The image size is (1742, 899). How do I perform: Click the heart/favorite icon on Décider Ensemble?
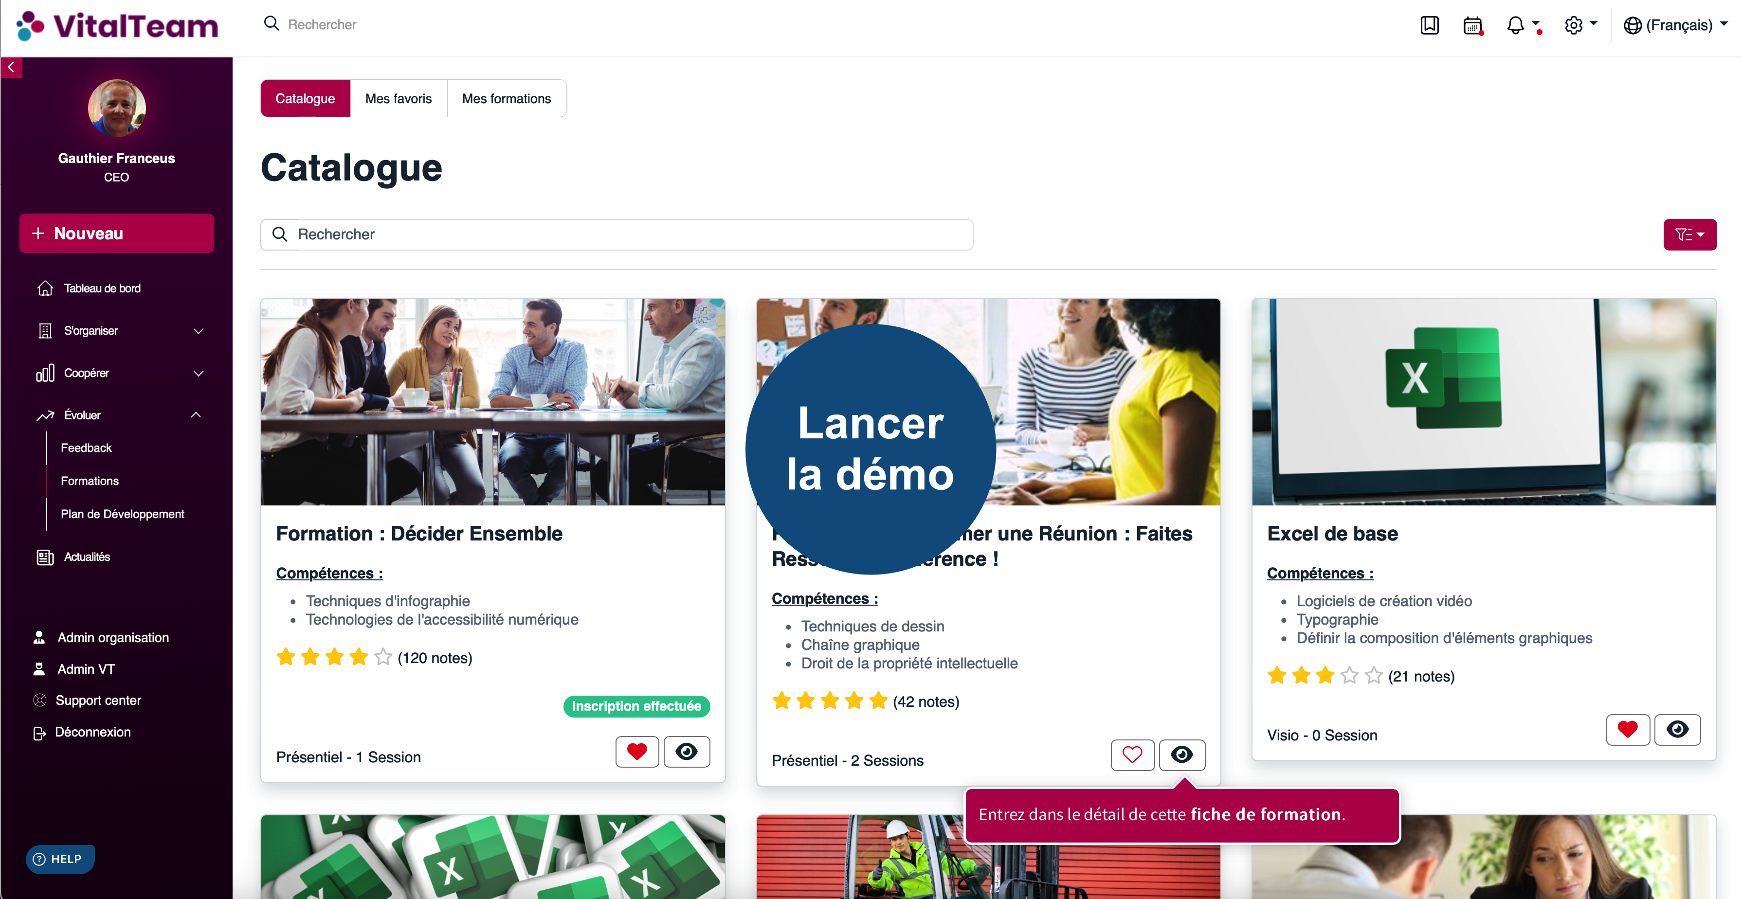[637, 751]
